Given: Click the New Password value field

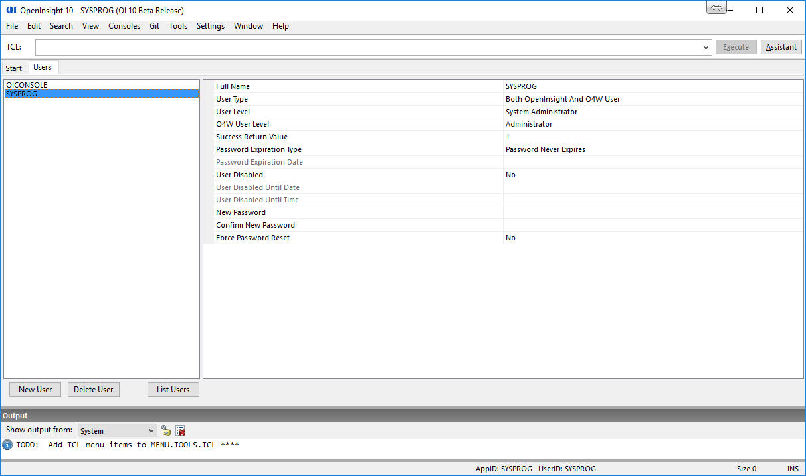Looking at the screenshot, I should [x=653, y=212].
